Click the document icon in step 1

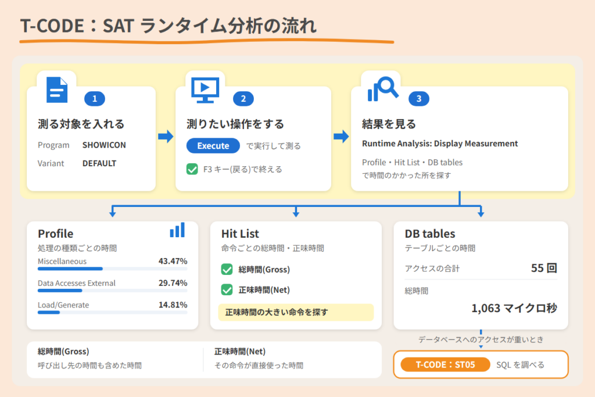click(x=57, y=90)
